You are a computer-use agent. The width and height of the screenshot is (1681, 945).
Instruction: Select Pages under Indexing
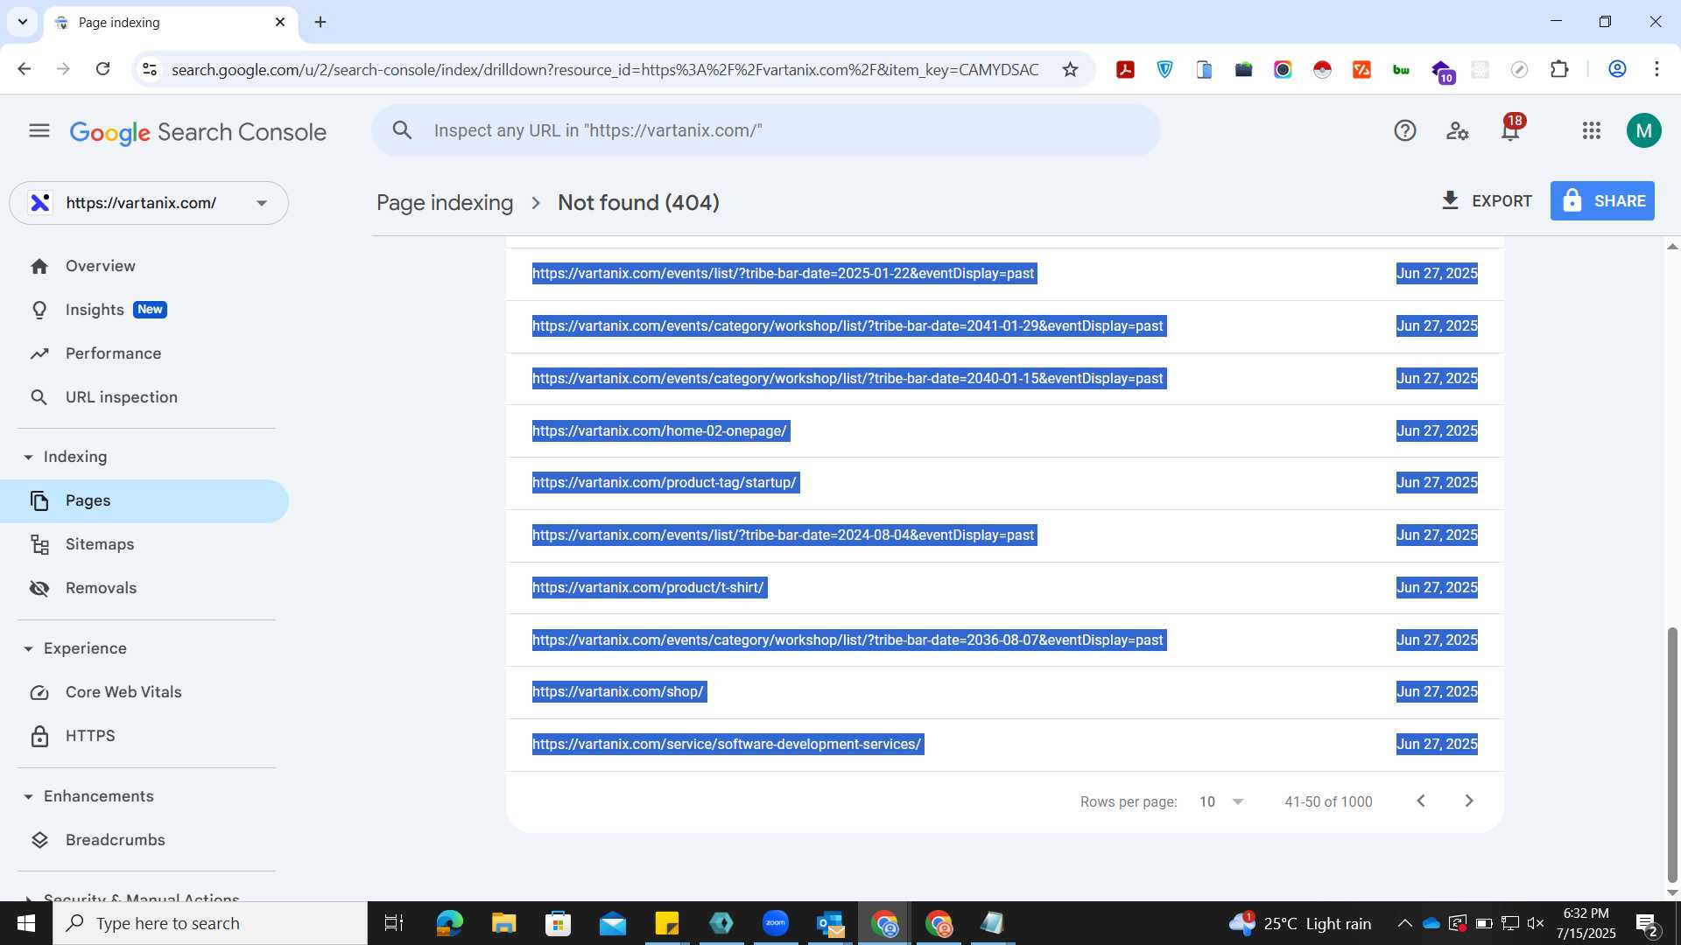pyautogui.click(x=144, y=501)
